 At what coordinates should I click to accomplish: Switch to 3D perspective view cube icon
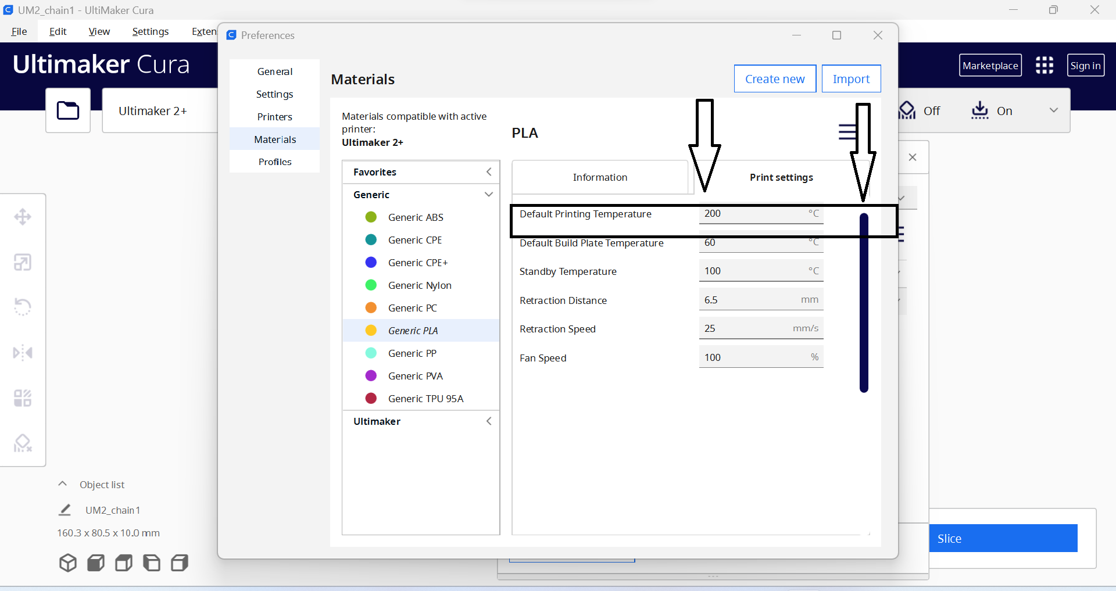coord(68,563)
